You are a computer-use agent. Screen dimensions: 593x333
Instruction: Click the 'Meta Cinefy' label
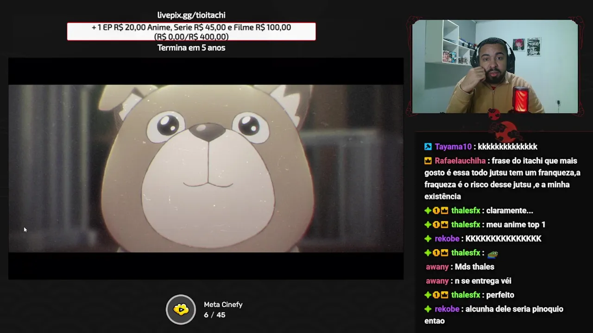pyautogui.click(x=223, y=305)
